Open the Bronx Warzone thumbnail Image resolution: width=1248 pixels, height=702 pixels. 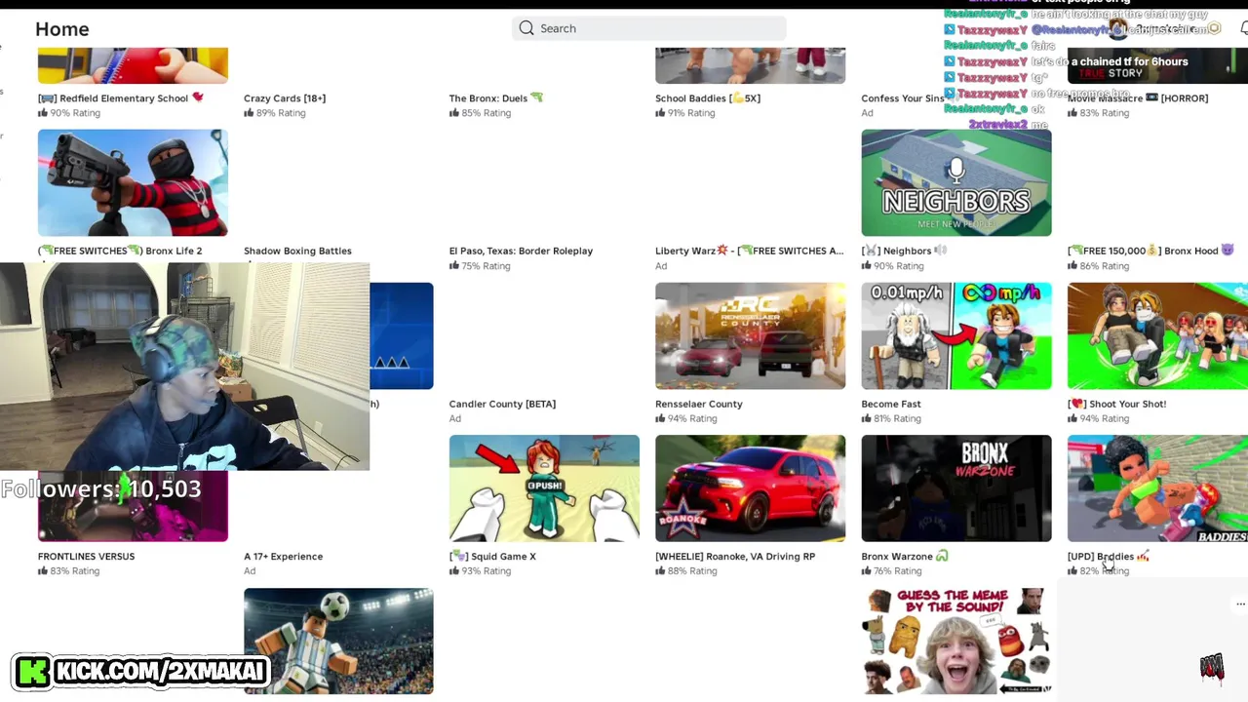pos(956,488)
